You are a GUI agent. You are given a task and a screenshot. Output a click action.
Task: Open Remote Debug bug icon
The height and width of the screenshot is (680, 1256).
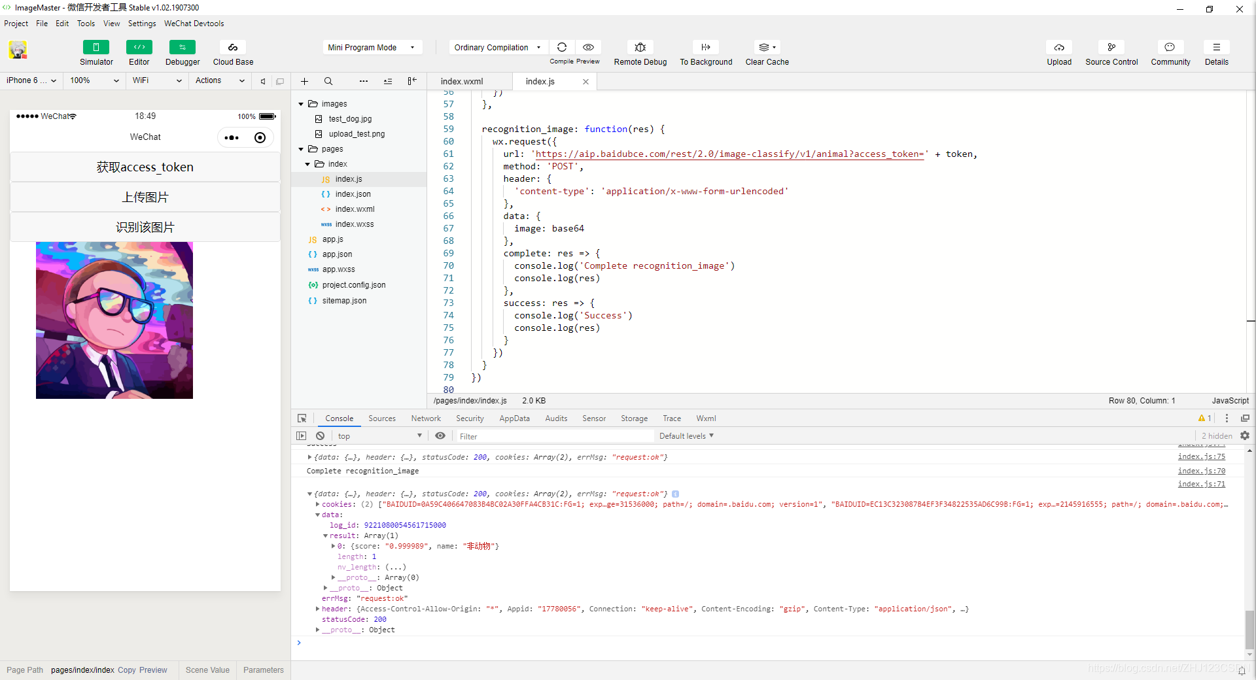pos(640,47)
